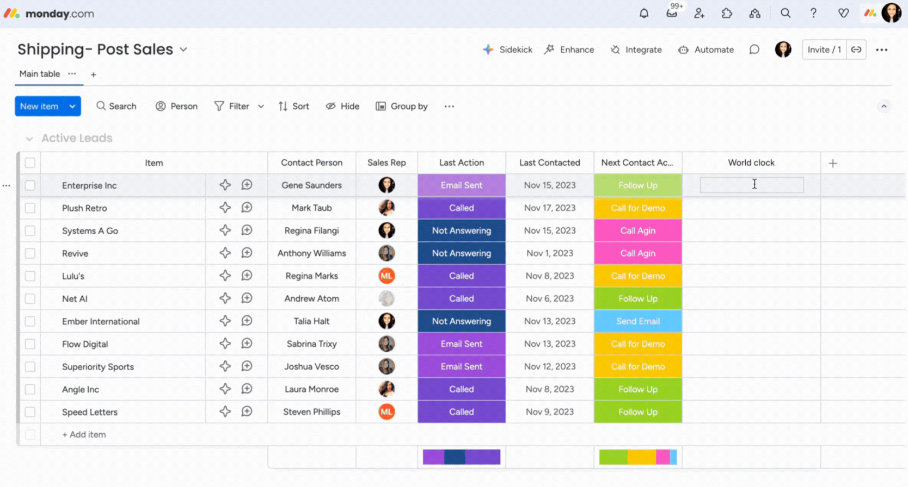Open the board title dropdown chevron
Viewport: 908px width, 487px height.
pyautogui.click(x=183, y=49)
